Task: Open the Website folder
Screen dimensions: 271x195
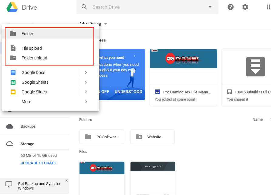Action: coord(152,137)
